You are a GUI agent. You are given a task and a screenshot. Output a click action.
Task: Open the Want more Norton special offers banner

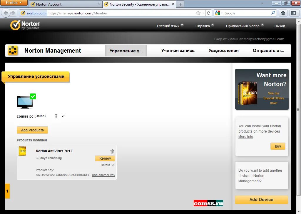coord(262,89)
